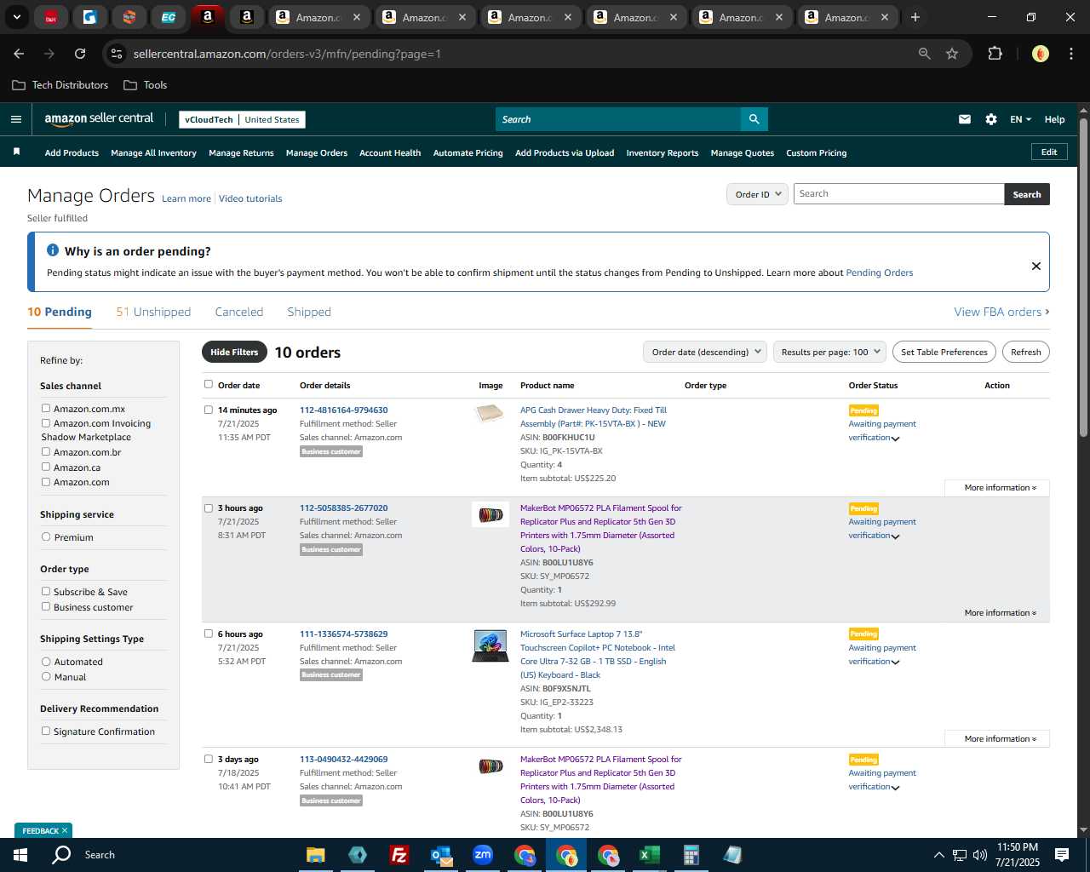The width and height of the screenshot is (1090, 872).
Task: Check the Subscribe & Save filter
Action: pyautogui.click(x=46, y=592)
